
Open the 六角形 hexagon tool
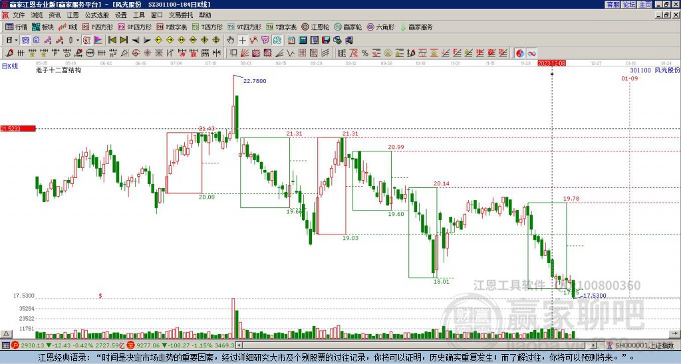point(380,27)
